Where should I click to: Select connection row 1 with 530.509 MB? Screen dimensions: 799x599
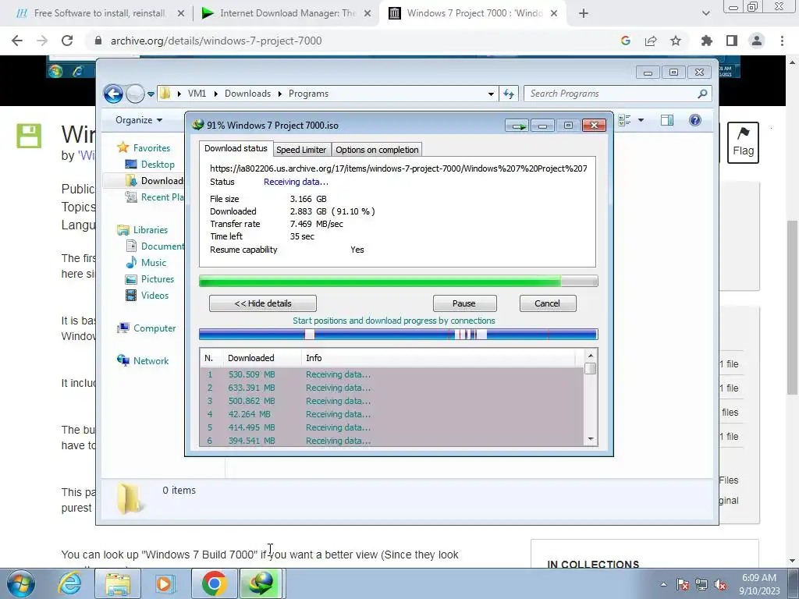392,374
